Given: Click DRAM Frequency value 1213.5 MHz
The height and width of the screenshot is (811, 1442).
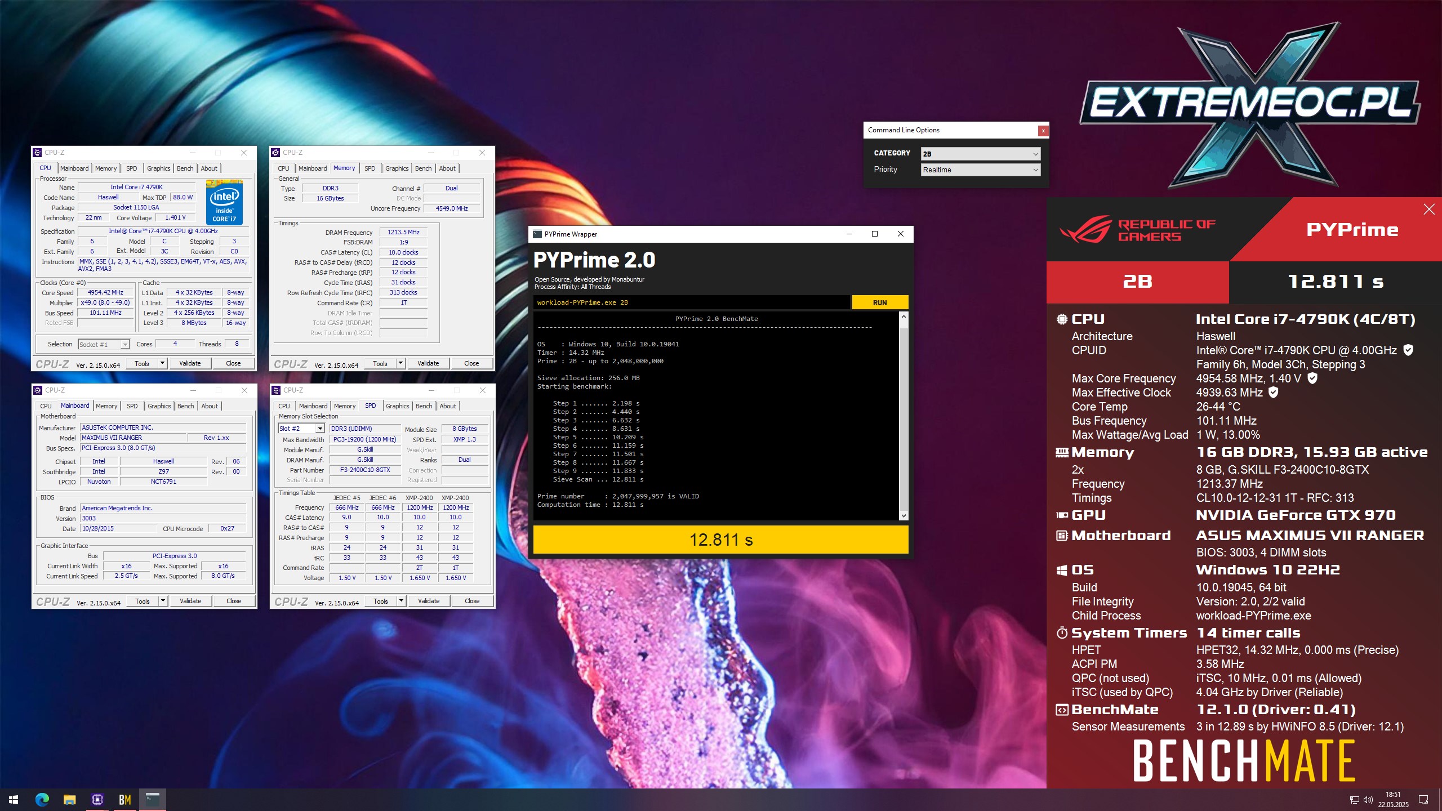Looking at the screenshot, I should (403, 232).
